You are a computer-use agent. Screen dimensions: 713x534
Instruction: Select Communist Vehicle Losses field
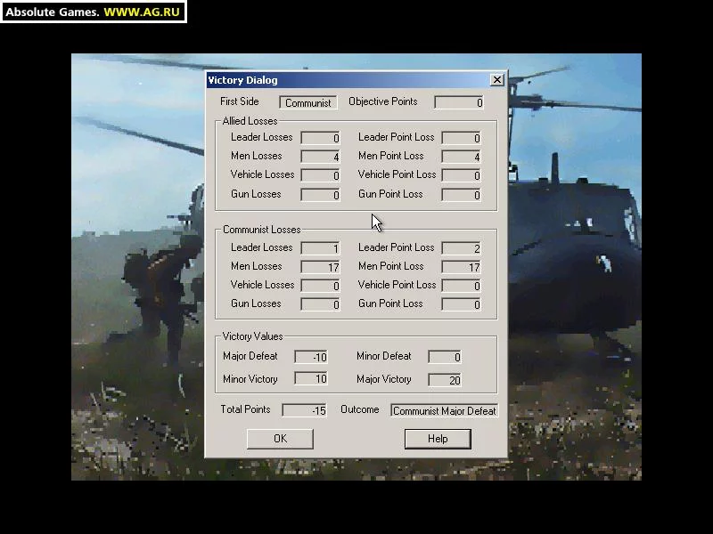320,286
